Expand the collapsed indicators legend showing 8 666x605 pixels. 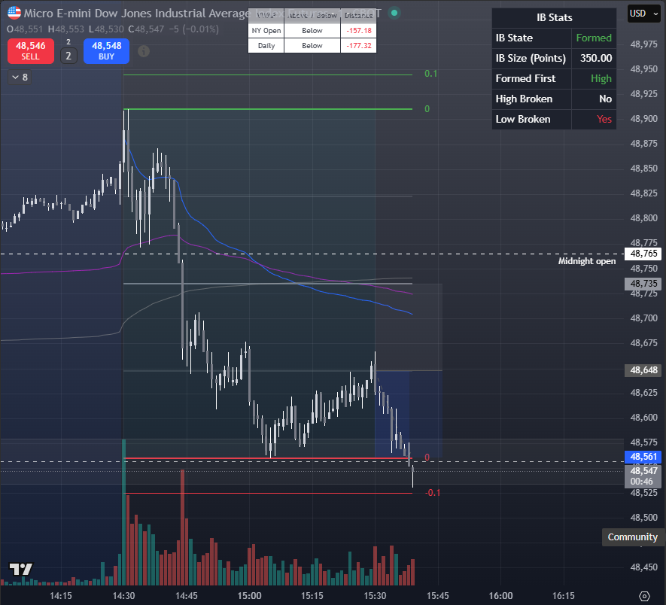pos(20,78)
